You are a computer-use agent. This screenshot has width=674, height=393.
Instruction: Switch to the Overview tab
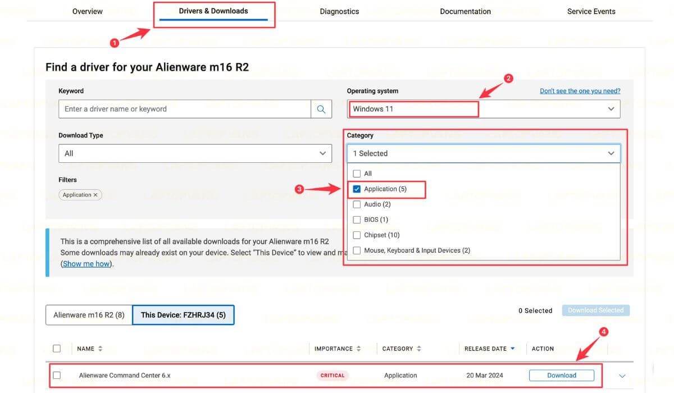click(88, 11)
